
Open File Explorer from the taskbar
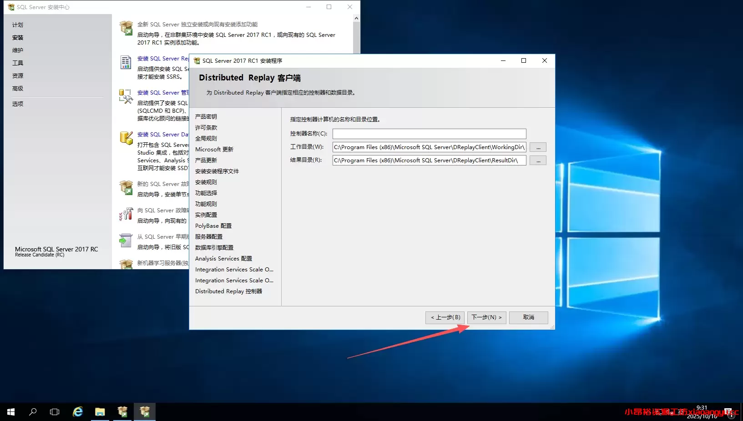pyautogui.click(x=100, y=411)
